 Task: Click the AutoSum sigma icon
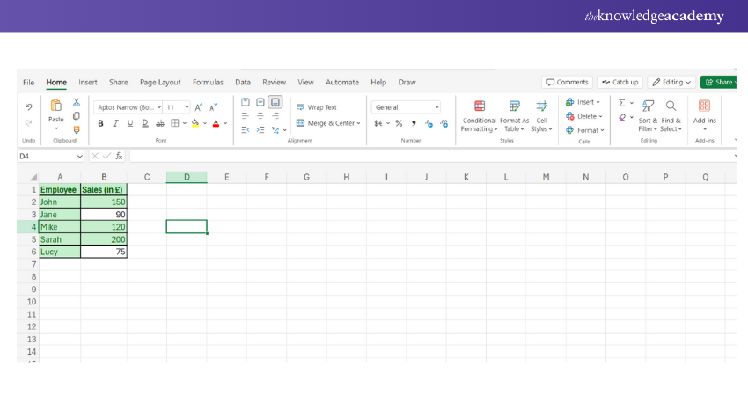point(621,103)
